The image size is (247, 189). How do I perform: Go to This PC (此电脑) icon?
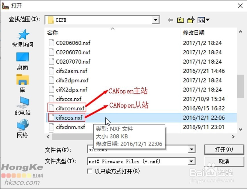[x=23, y=102]
